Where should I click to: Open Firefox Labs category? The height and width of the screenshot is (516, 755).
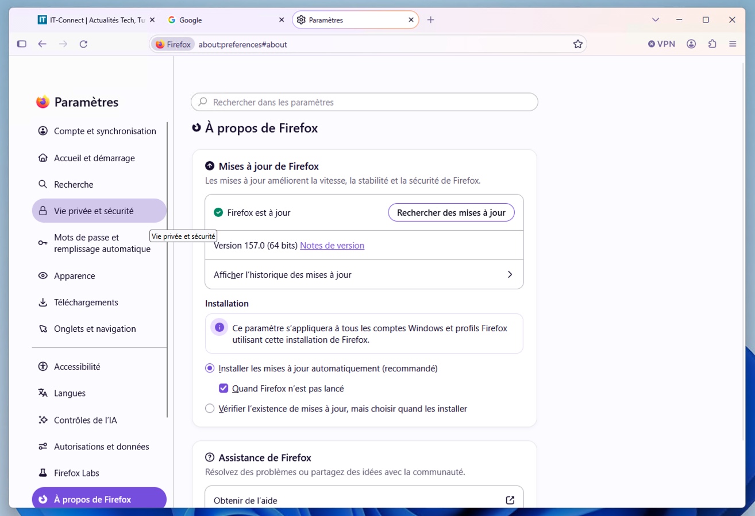point(99,473)
